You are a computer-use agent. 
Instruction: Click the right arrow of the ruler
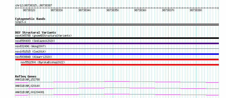tap(218, 8)
